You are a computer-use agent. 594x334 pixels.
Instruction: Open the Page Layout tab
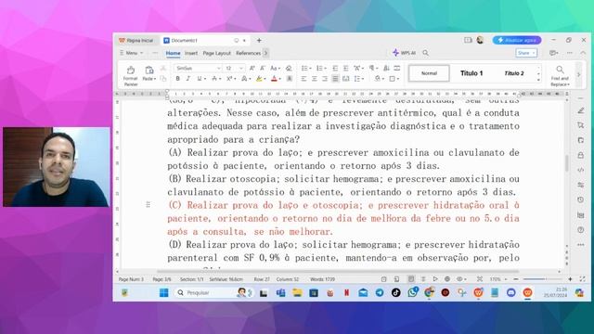[x=216, y=53]
